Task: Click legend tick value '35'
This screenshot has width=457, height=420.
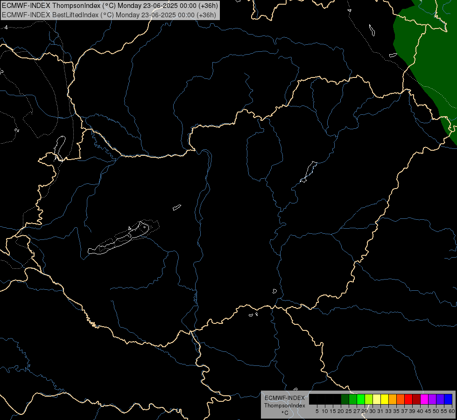Action: pos(396,411)
